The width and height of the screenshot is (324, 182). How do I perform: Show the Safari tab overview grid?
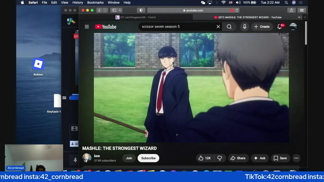coord(302,10)
